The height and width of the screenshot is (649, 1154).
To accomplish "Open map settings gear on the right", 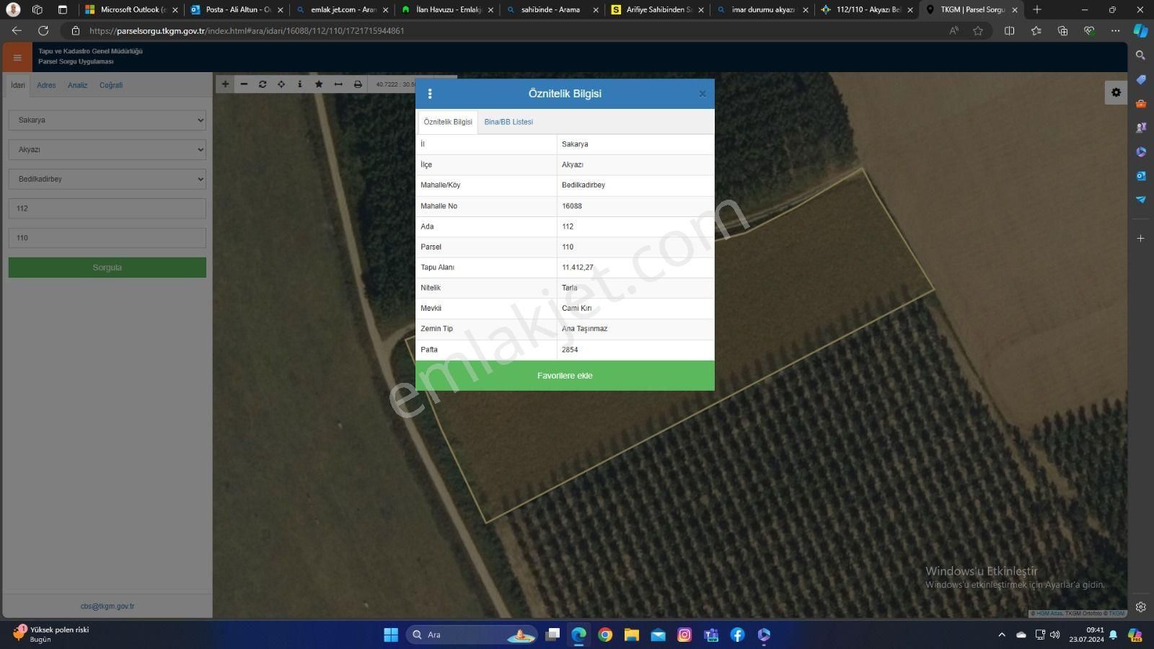I will tap(1116, 92).
